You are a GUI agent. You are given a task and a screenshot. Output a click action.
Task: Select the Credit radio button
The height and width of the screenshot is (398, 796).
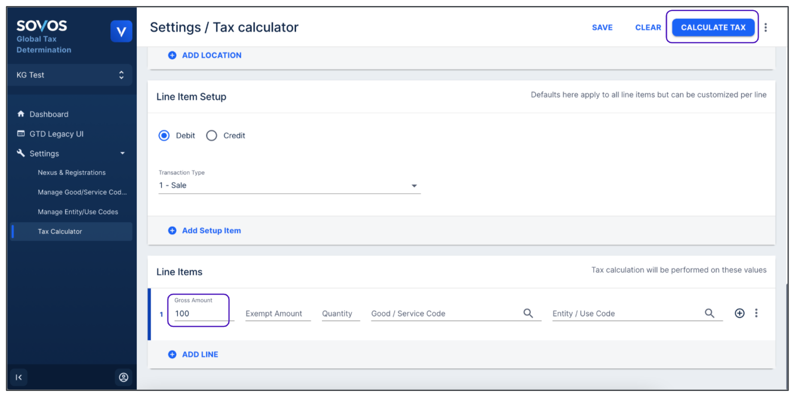pyautogui.click(x=212, y=136)
